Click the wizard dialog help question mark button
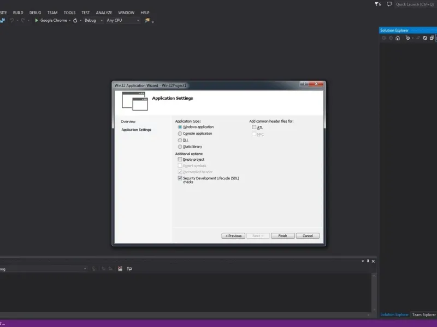The width and height of the screenshot is (437, 327). point(304,84)
